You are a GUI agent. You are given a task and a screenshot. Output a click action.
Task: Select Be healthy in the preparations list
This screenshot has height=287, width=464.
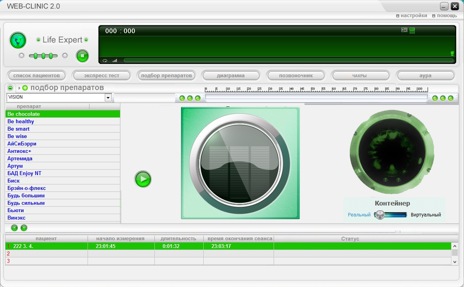click(63, 121)
